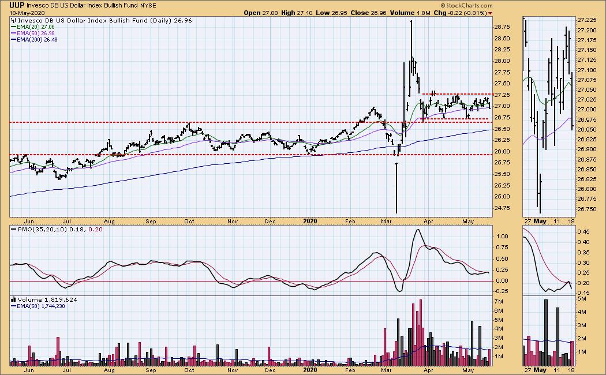Open the StockCharts.com attribution link
Screen dimensions: 606x375
(x=467, y=5)
